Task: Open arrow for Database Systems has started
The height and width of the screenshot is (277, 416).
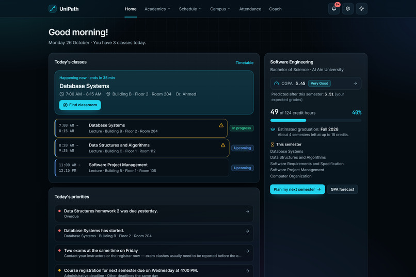Action: pyautogui.click(x=247, y=231)
